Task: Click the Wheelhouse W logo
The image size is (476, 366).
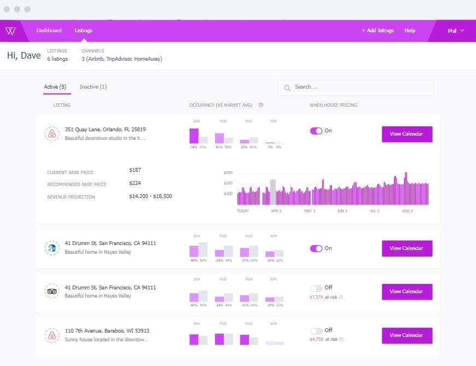Action: [x=10, y=31]
